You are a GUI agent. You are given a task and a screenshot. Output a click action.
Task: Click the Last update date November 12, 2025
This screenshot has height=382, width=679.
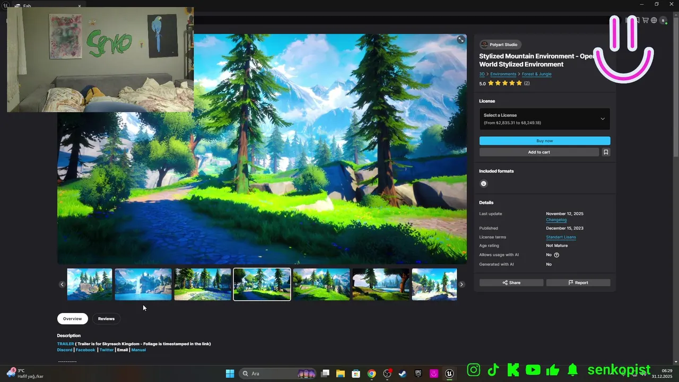[564, 214]
